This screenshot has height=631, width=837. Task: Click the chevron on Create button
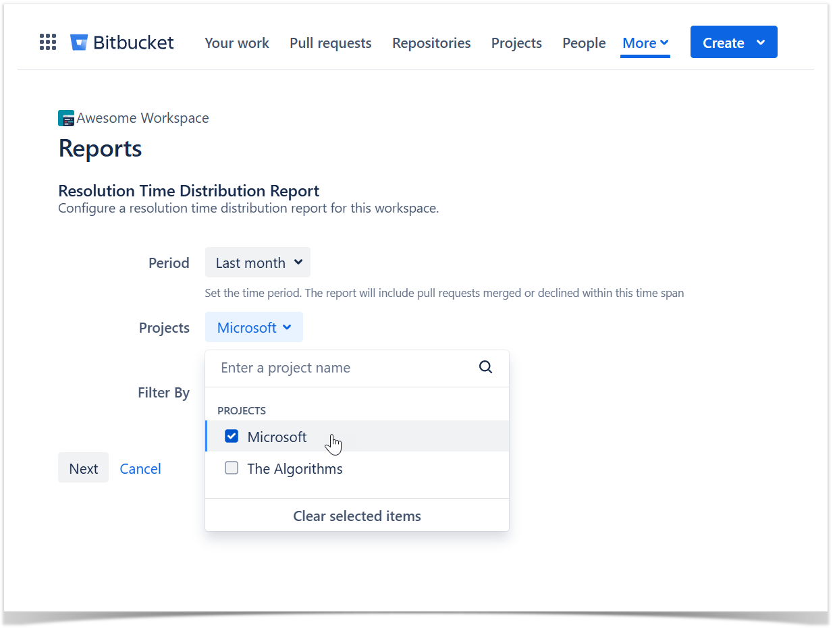click(x=761, y=43)
